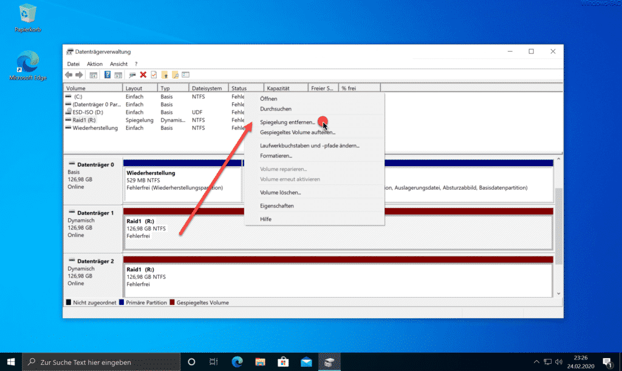Click the list view settings toolbar icon
622x371 pixels.
click(186, 75)
